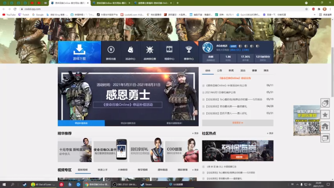334x188 pixels.
Task: Click the house sidebar icon
Action: click(325, 127)
